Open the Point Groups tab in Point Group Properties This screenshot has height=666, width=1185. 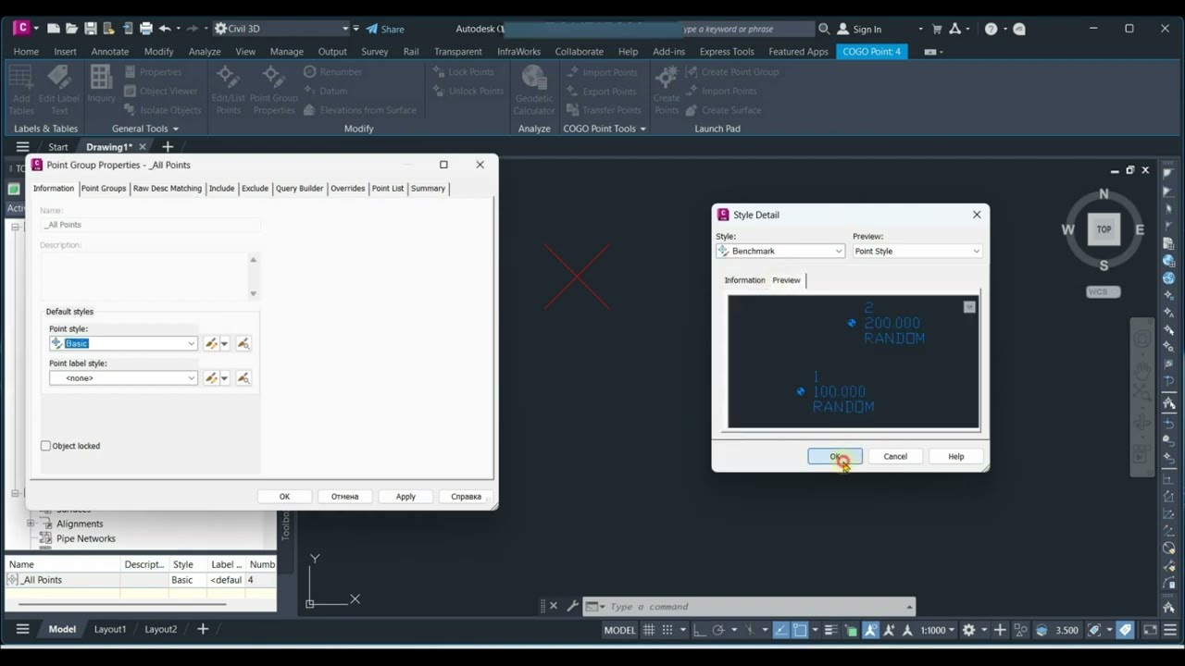pos(104,189)
